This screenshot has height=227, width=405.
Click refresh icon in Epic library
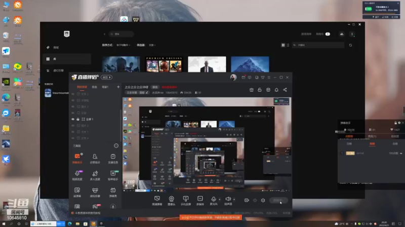click(350, 45)
